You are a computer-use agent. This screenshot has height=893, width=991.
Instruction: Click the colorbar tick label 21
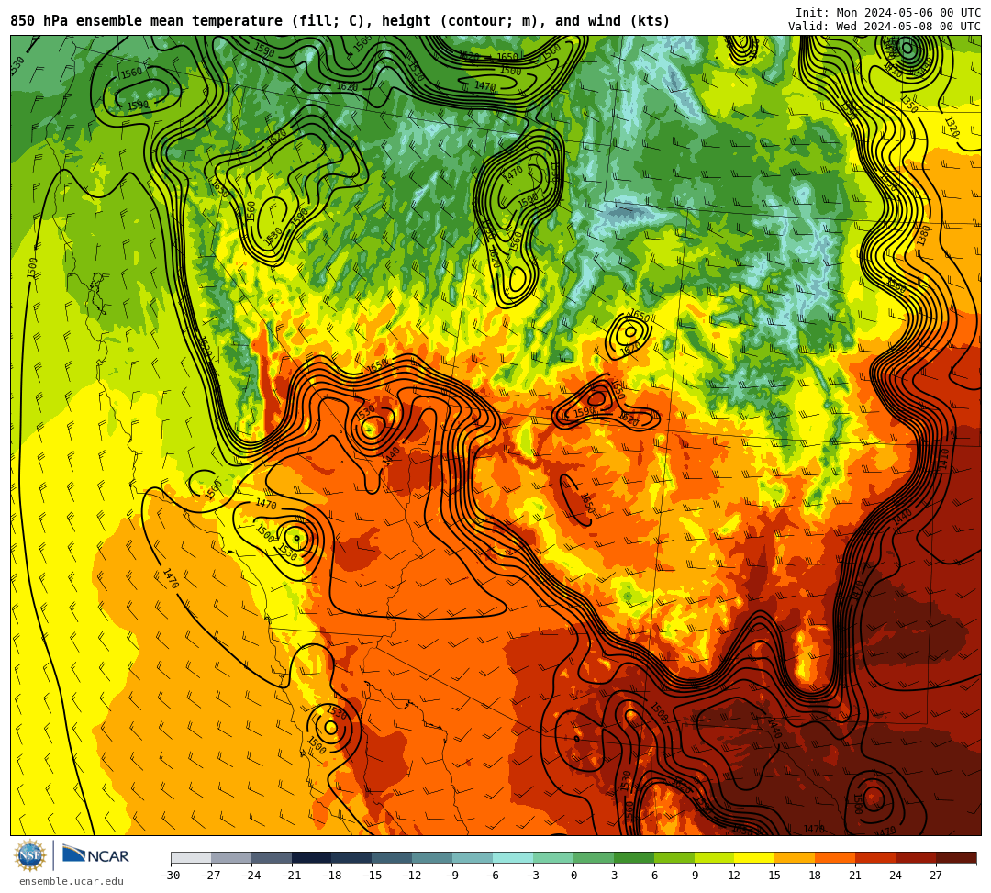pos(855,876)
